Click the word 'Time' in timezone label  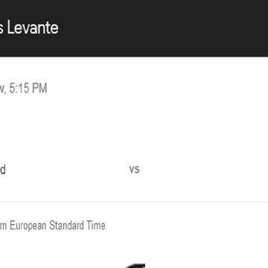(x=96, y=226)
